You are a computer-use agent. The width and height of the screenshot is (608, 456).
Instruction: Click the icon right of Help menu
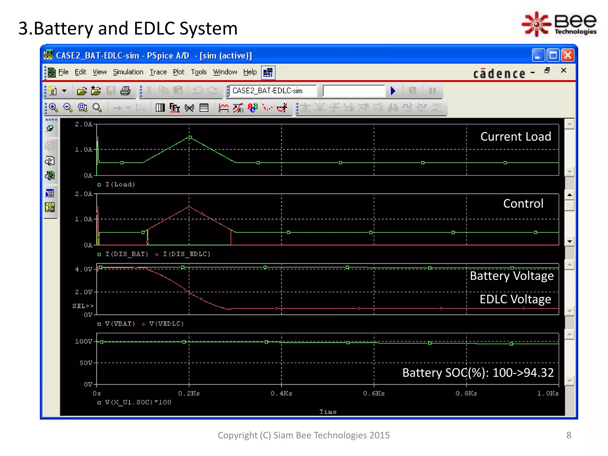click(268, 72)
